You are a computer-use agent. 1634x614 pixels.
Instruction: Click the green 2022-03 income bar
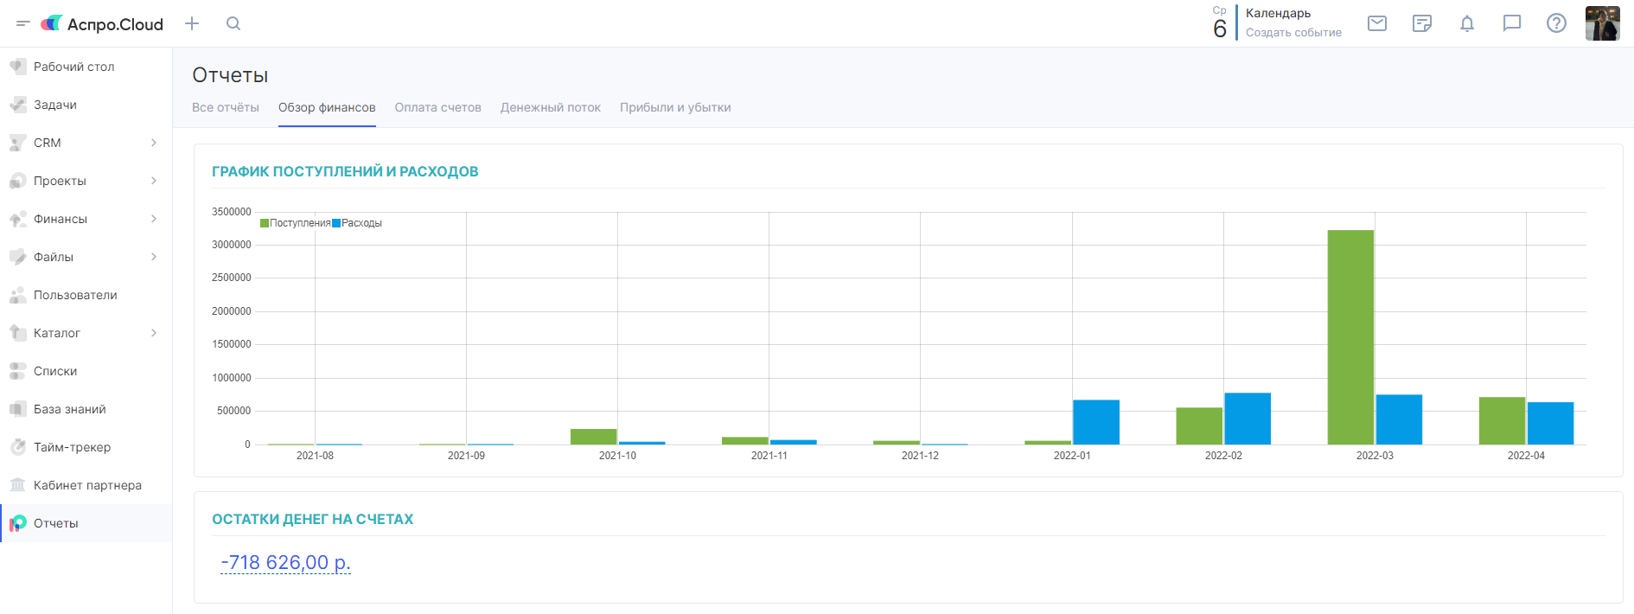tap(1350, 337)
